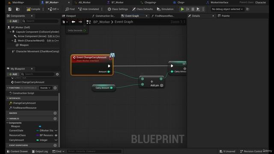Open Class Settings
Screen dimensions: 274x154
(118, 9)
